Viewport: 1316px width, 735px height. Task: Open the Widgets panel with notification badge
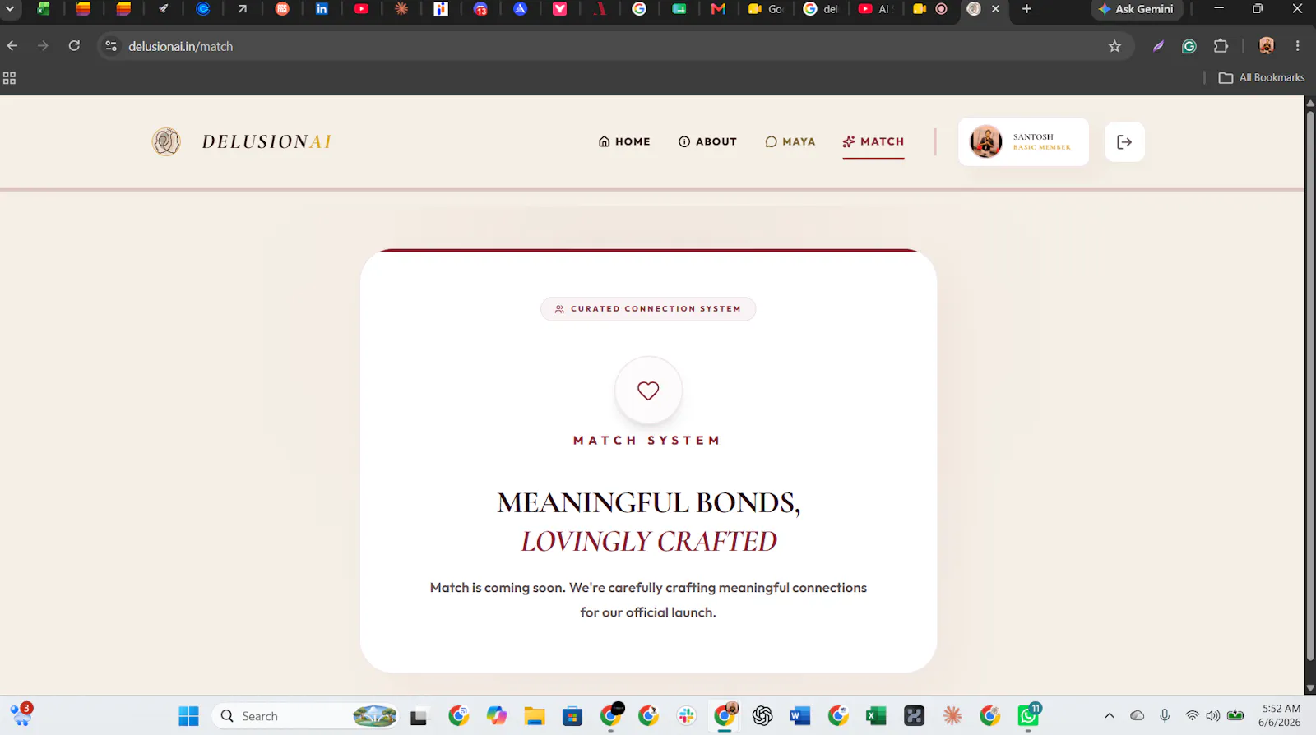pyautogui.click(x=21, y=714)
